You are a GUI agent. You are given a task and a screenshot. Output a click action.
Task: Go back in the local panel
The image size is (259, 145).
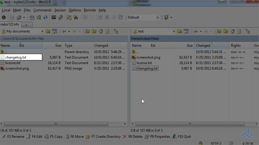(64, 31)
